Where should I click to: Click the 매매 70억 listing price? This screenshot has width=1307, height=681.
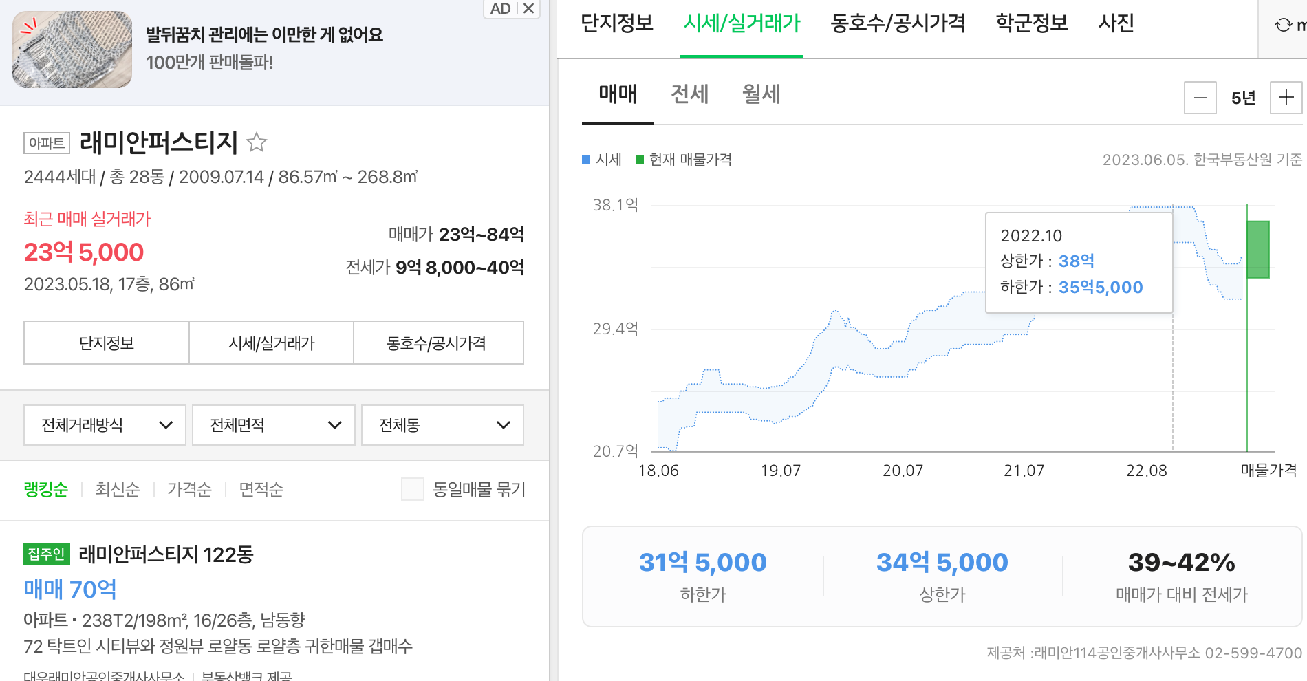point(70,590)
